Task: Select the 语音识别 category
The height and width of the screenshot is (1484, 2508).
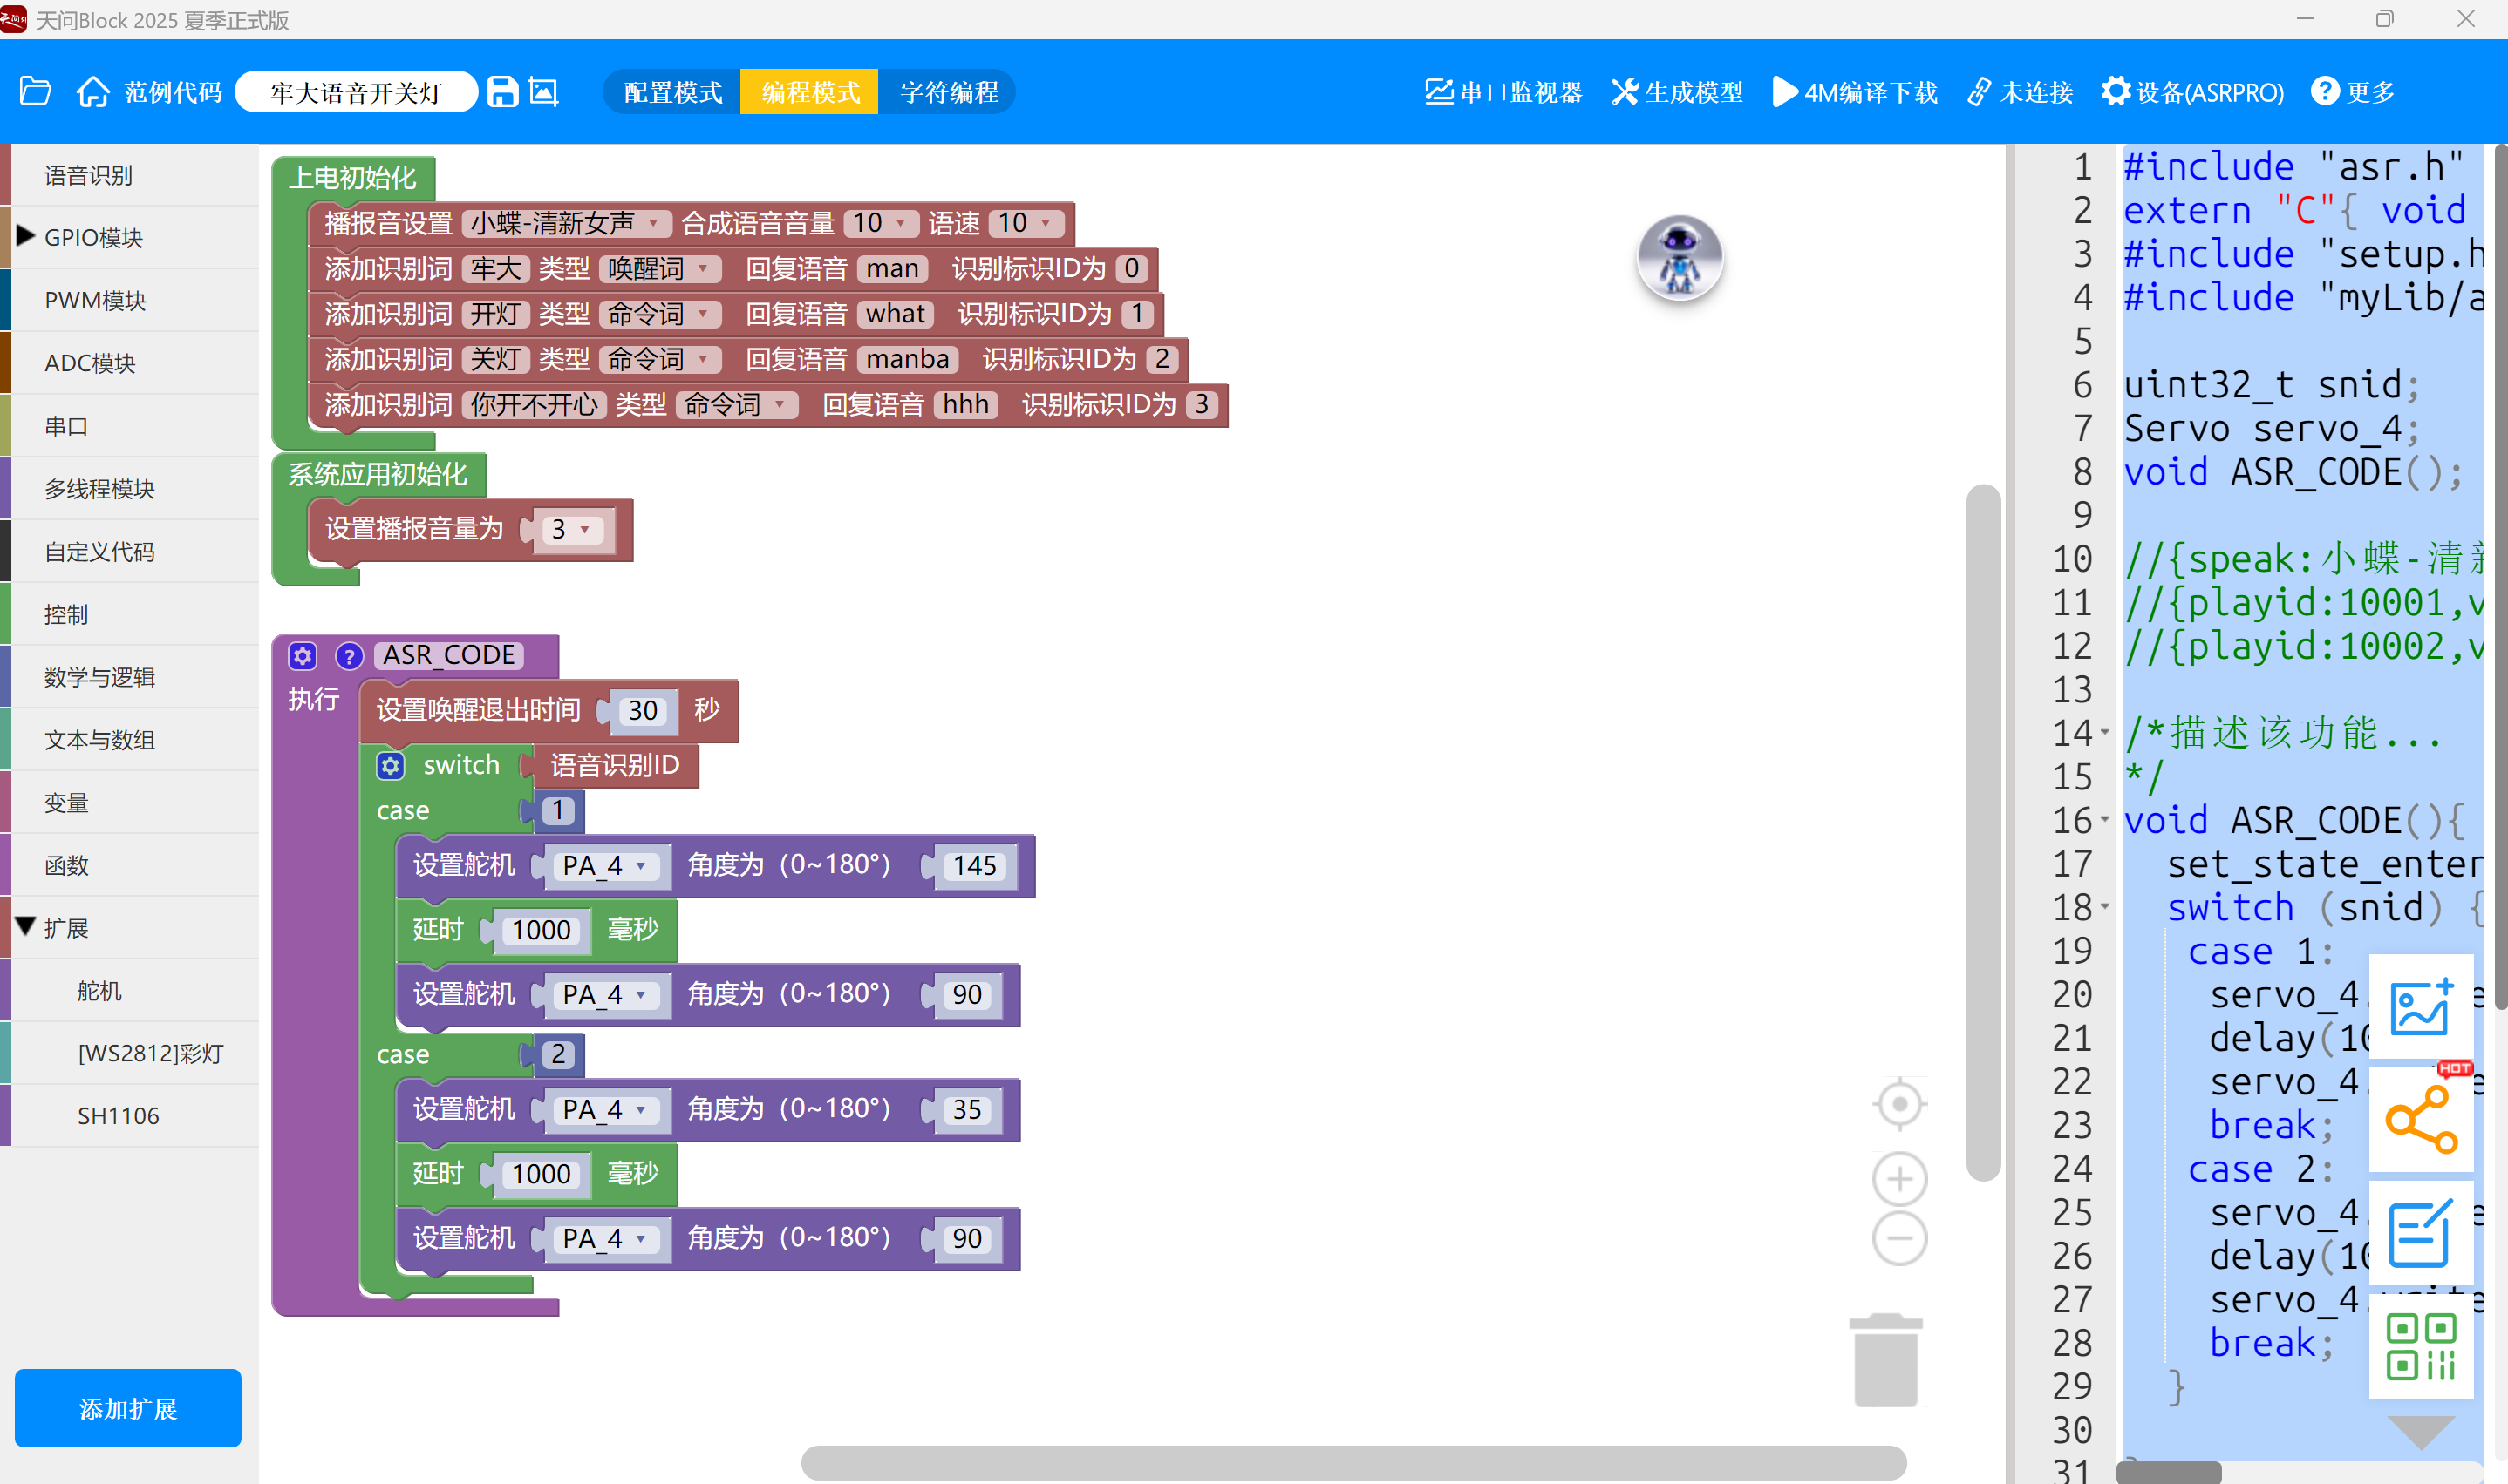Action: [x=88, y=175]
